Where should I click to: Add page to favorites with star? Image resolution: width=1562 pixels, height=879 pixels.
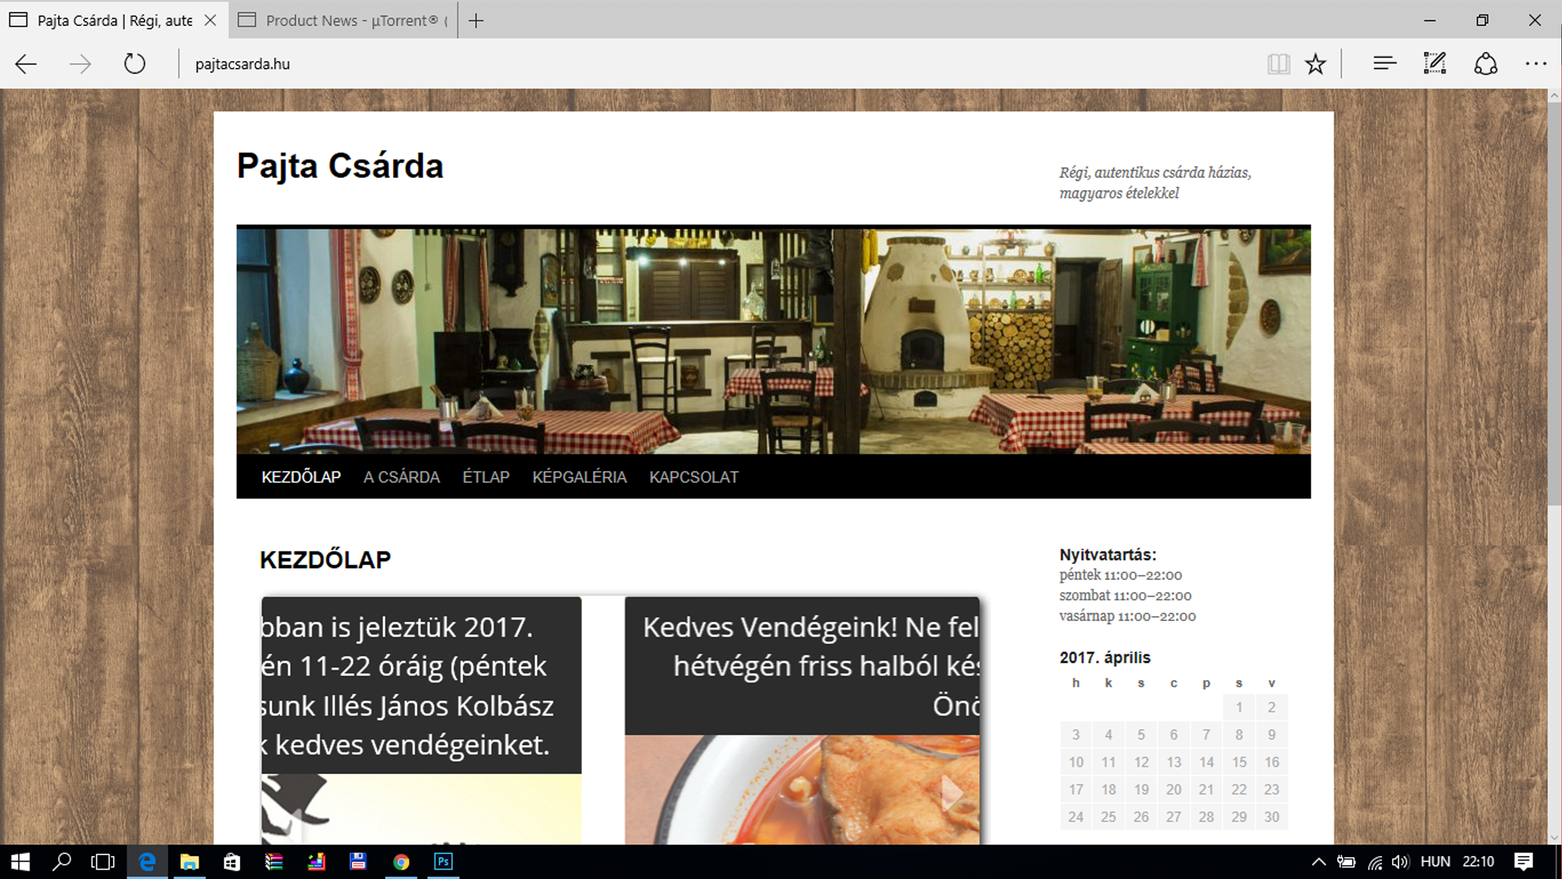click(1315, 64)
